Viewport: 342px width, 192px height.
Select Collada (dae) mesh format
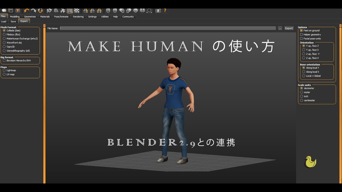pyautogui.click(x=11, y=30)
